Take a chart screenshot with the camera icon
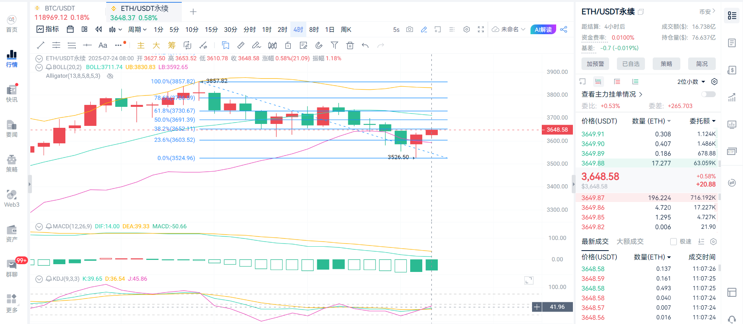Viewport: 743px width, 324px height. [409, 30]
